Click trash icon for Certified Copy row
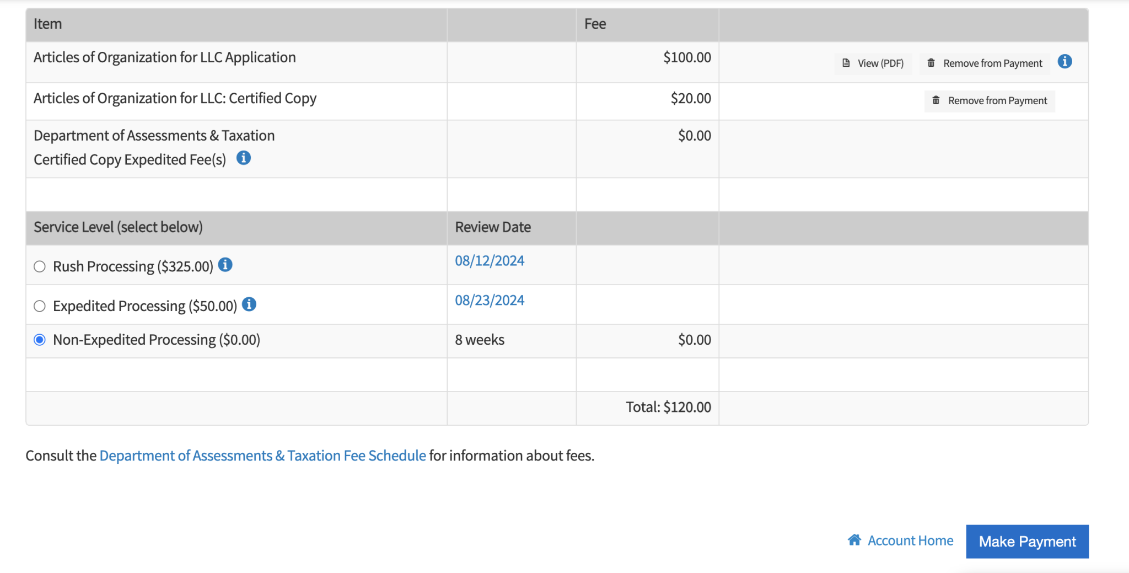 [x=936, y=100]
